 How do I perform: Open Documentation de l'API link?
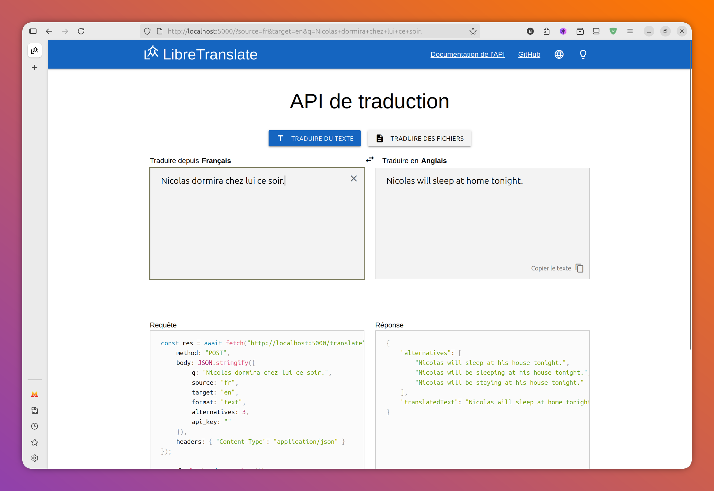point(467,54)
